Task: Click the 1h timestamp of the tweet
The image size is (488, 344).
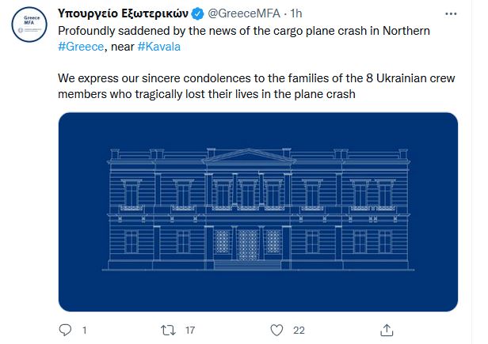Action: [295, 14]
